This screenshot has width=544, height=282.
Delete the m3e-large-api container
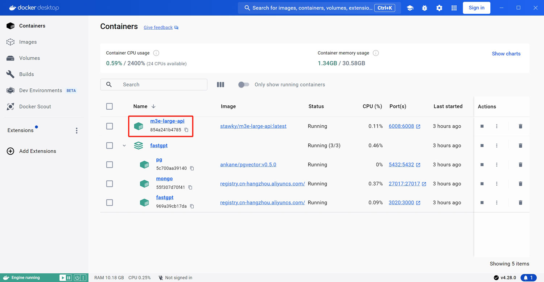click(x=520, y=126)
